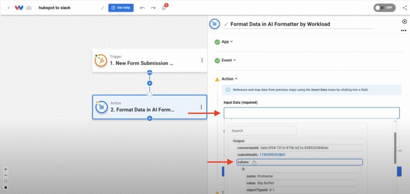The width and height of the screenshot is (410, 194).
Task: Click the connector icon below trigger node
Action: [x=150, y=72]
